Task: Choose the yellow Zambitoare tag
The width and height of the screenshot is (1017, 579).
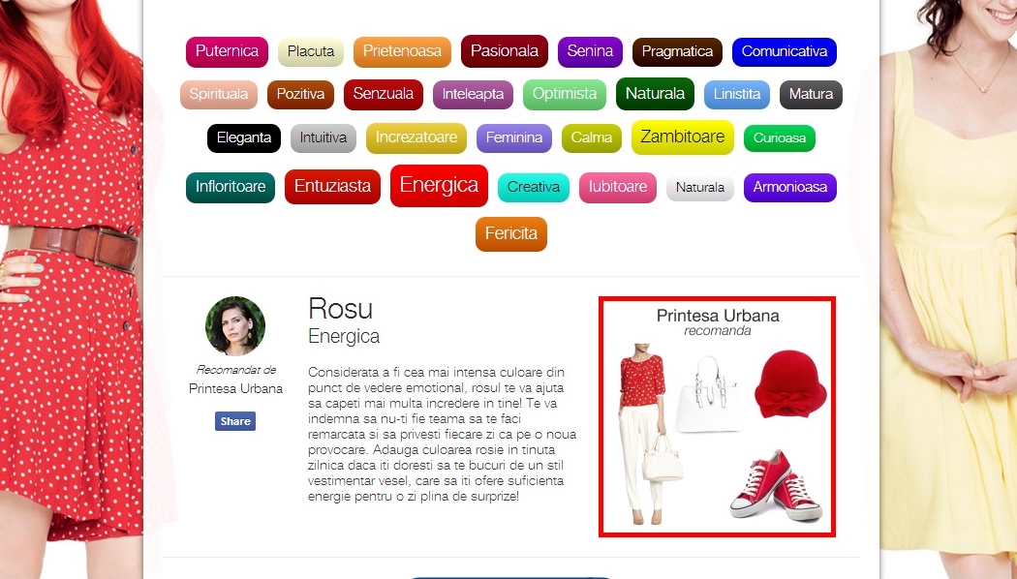Action: coord(682,137)
